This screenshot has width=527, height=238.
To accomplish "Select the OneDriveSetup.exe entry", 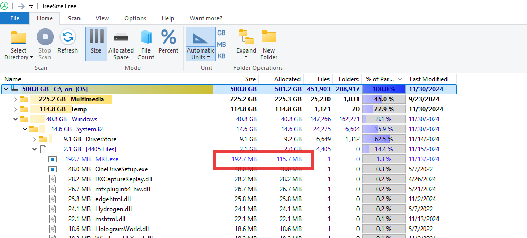I will (122, 169).
